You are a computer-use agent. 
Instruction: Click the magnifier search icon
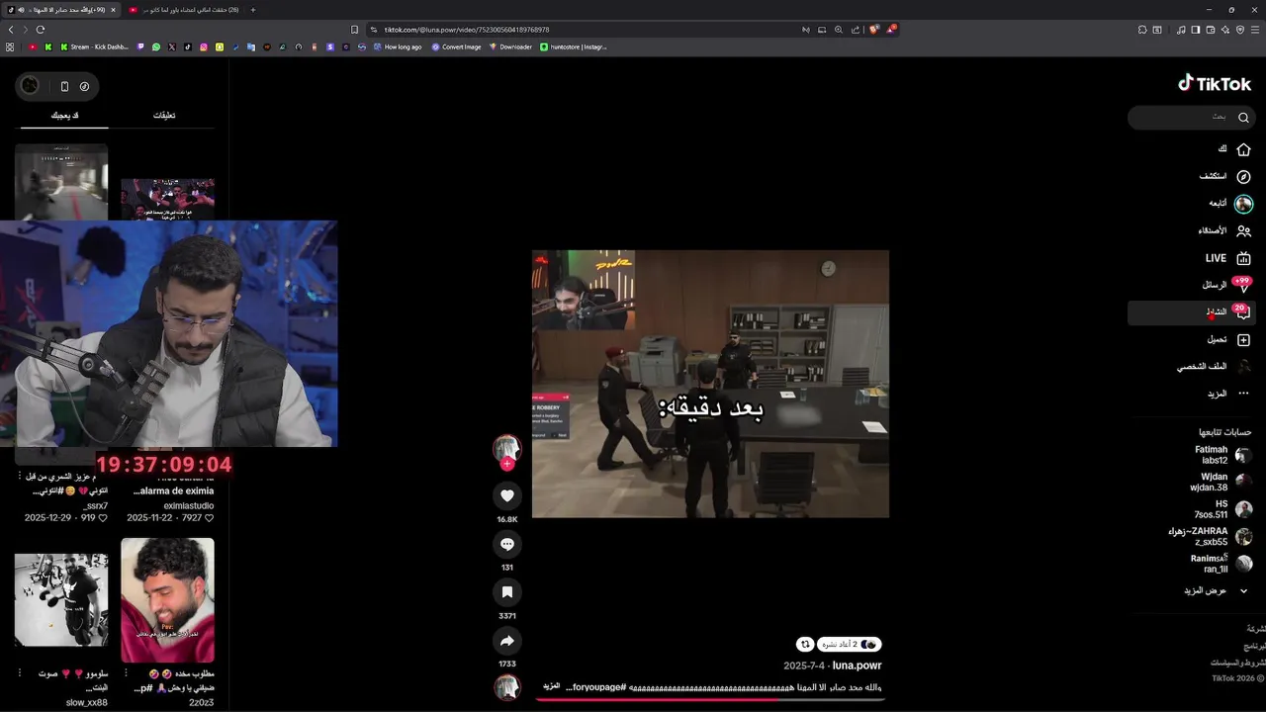[x=1243, y=117]
